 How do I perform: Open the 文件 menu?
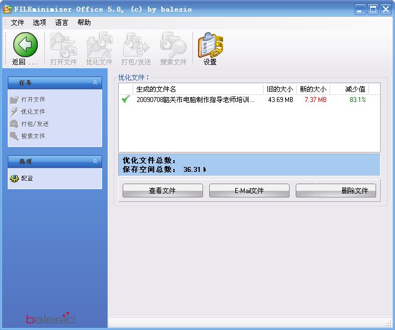click(x=18, y=23)
